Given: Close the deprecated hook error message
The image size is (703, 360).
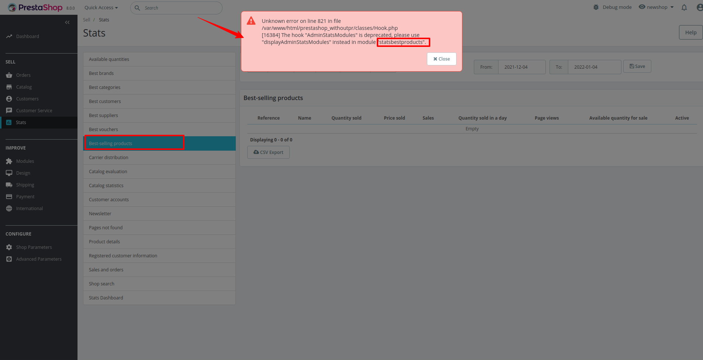Looking at the screenshot, I should coord(441,59).
